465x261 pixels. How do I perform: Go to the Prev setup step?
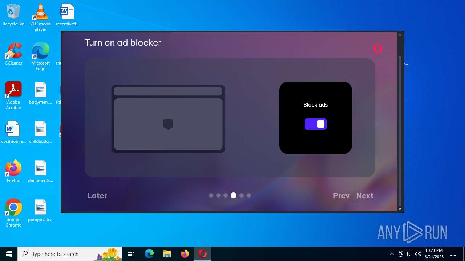[341, 196]
